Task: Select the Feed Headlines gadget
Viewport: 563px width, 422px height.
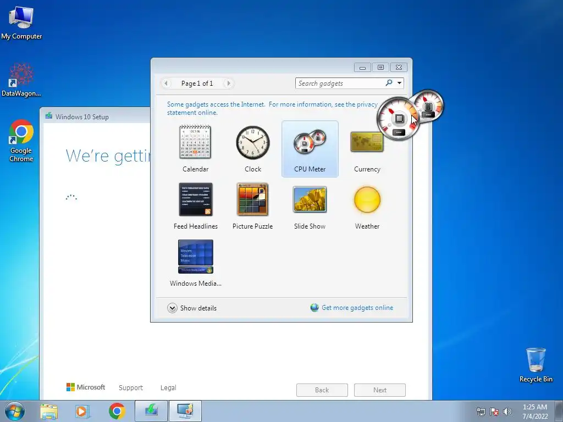Action: click(x=195, y=206)
